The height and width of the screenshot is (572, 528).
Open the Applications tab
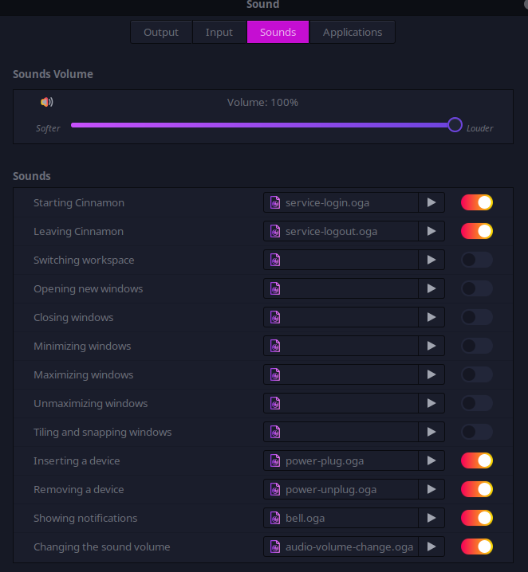(x=352, y=32)
